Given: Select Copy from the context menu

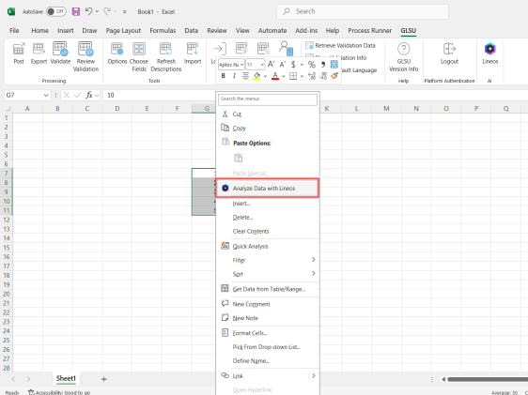Looking at the screenshot, I should click(x=268, y=129).
